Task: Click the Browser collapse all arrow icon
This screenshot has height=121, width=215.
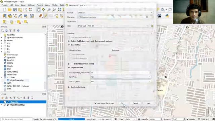Action: click(14, 31)
